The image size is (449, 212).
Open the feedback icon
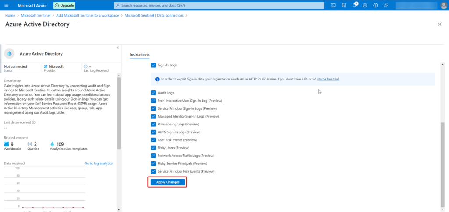(x=386, y=5)
